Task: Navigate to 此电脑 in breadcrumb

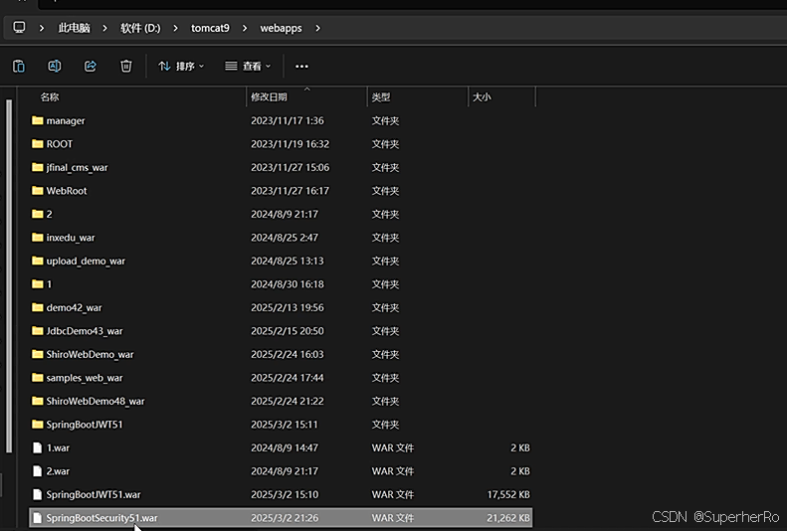Action: pyautogui.click(x=74, y=28)
